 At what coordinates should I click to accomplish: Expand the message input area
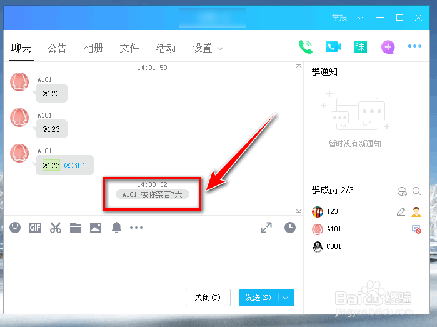[x=266, y=228]
